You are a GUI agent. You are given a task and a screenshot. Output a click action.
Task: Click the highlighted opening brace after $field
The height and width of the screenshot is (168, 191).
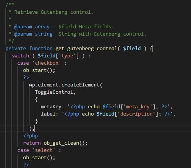point(151,49)
